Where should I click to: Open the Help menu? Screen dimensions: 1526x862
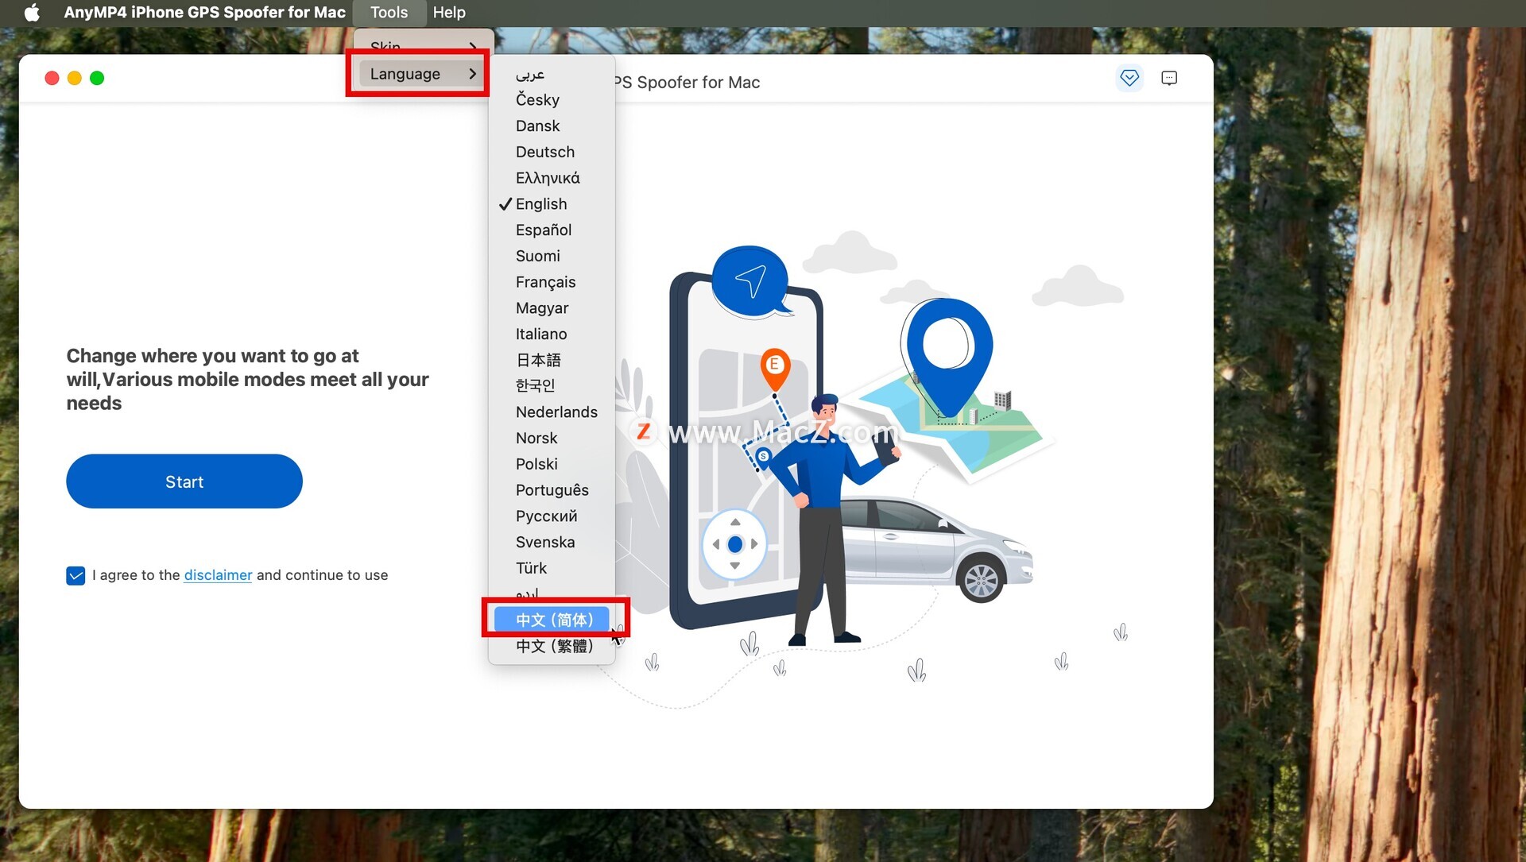tap(449, 13)
